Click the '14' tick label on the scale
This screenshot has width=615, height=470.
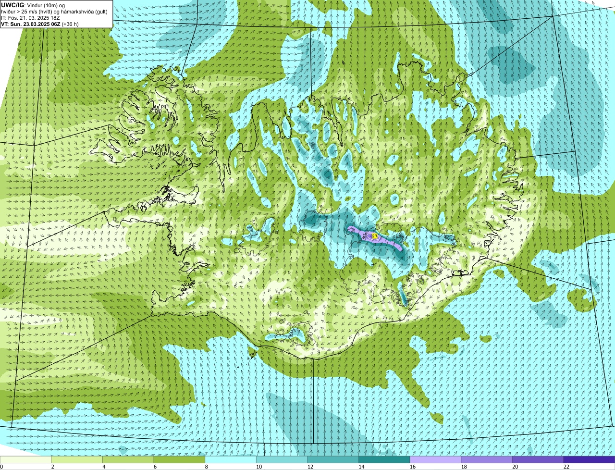tap(361, 467)
